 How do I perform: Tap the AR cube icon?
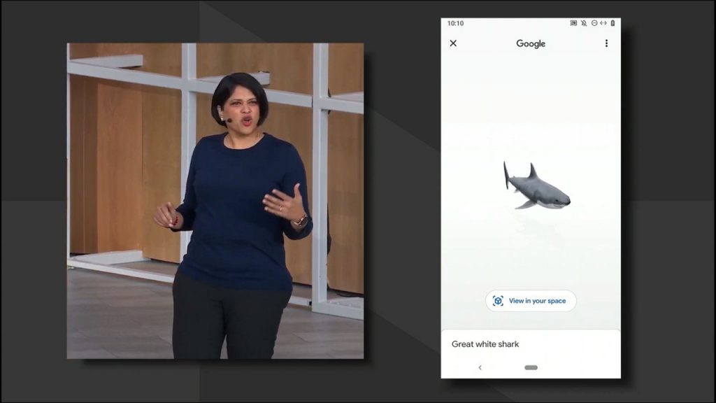tap(498, 301)
